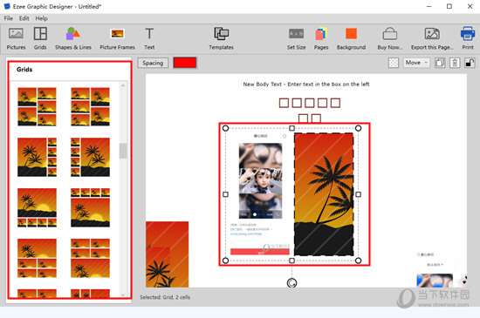Image resolution: width=480 pixels, height=318 pixels.
Task: Select the palm tree cell in selected grid
Action: click(324, 194)
